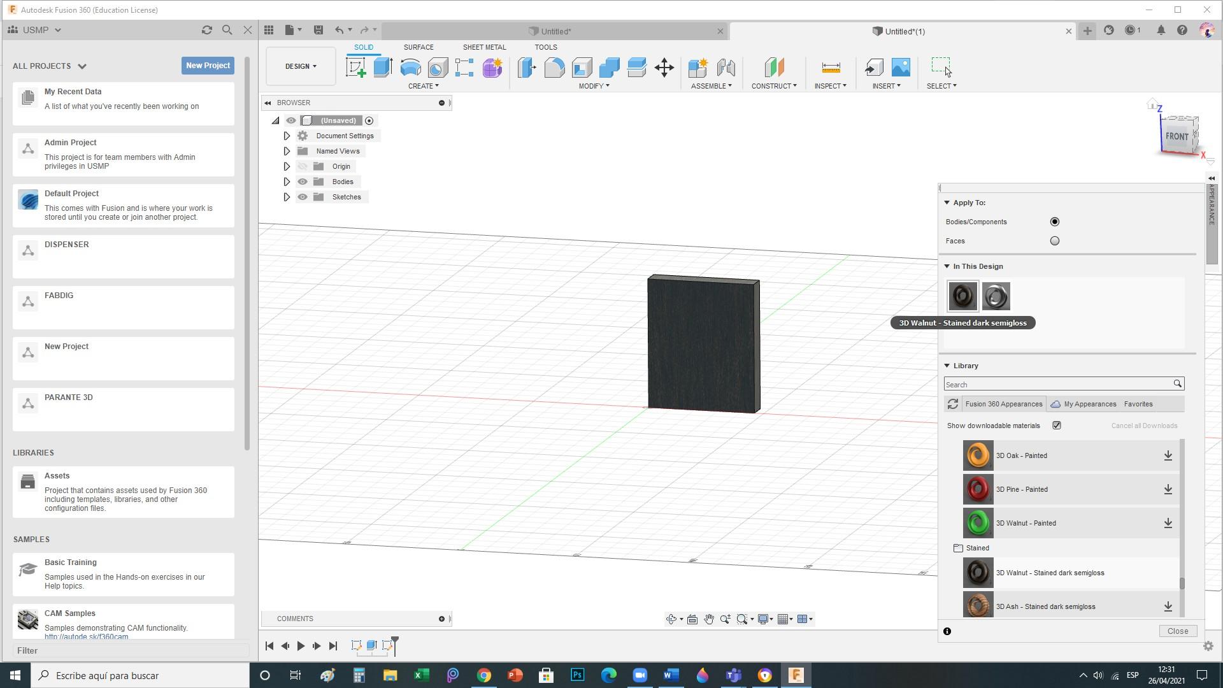Screen dimensions: 1223x688
Task: Select the New Component tool
Action: click(698, 68)
